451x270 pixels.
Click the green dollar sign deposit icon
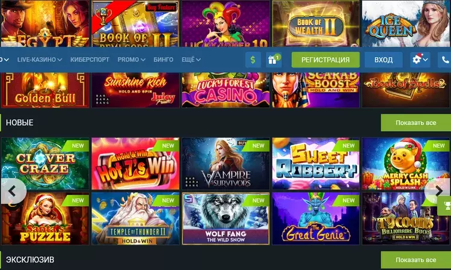[x=253, y=60]
